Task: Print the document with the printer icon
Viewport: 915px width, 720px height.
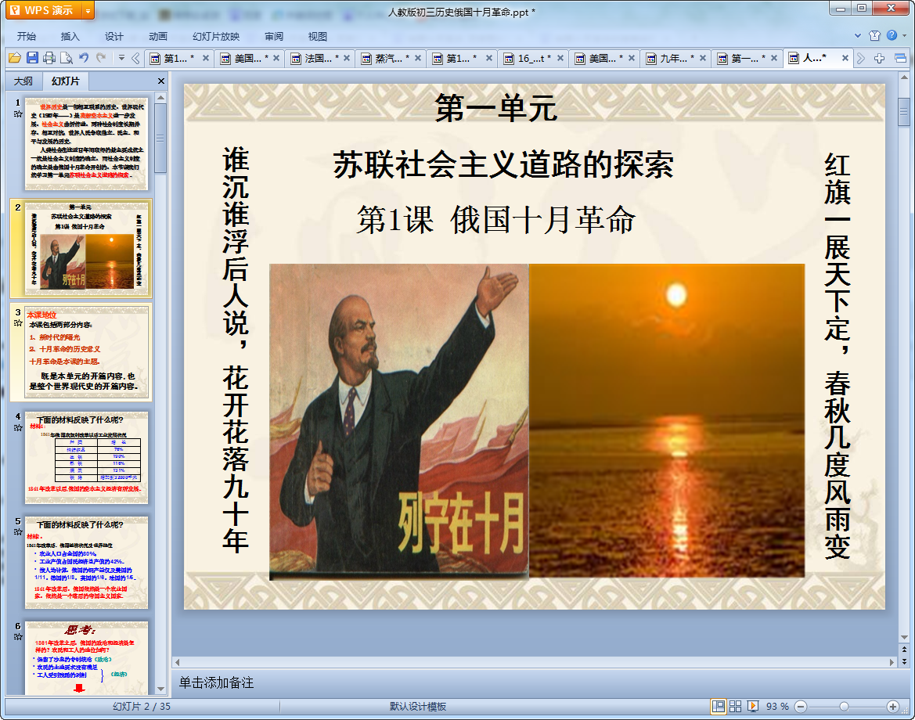Action: point(49,58)
